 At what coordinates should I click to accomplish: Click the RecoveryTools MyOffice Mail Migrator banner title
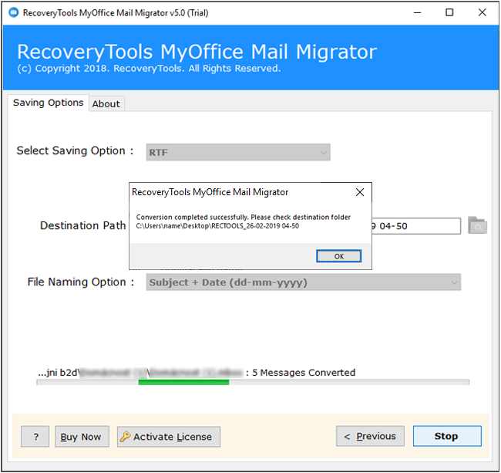tap(197, 52)
